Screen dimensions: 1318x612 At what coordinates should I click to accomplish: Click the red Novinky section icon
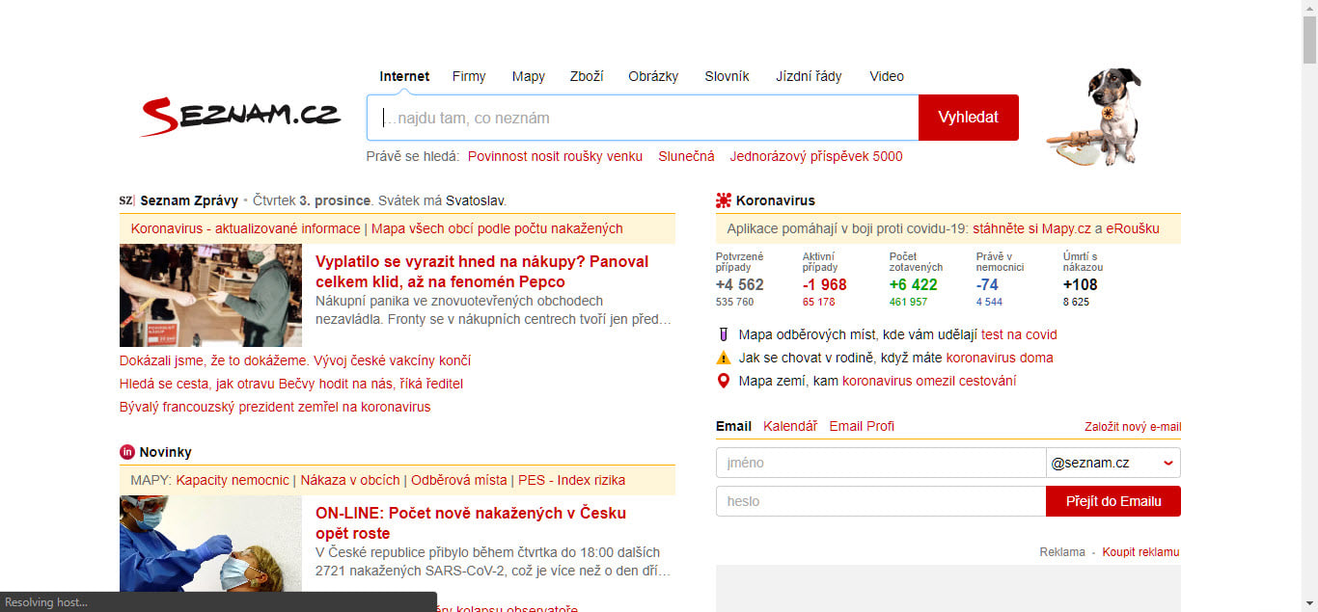click(x=127, y=452)
